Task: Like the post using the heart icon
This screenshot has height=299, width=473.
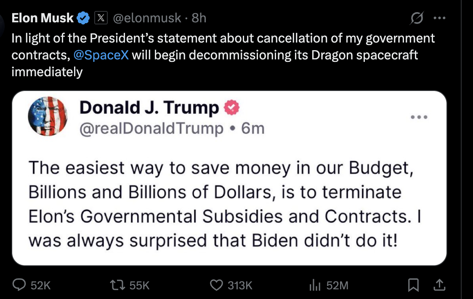Action: pos(216,286)
